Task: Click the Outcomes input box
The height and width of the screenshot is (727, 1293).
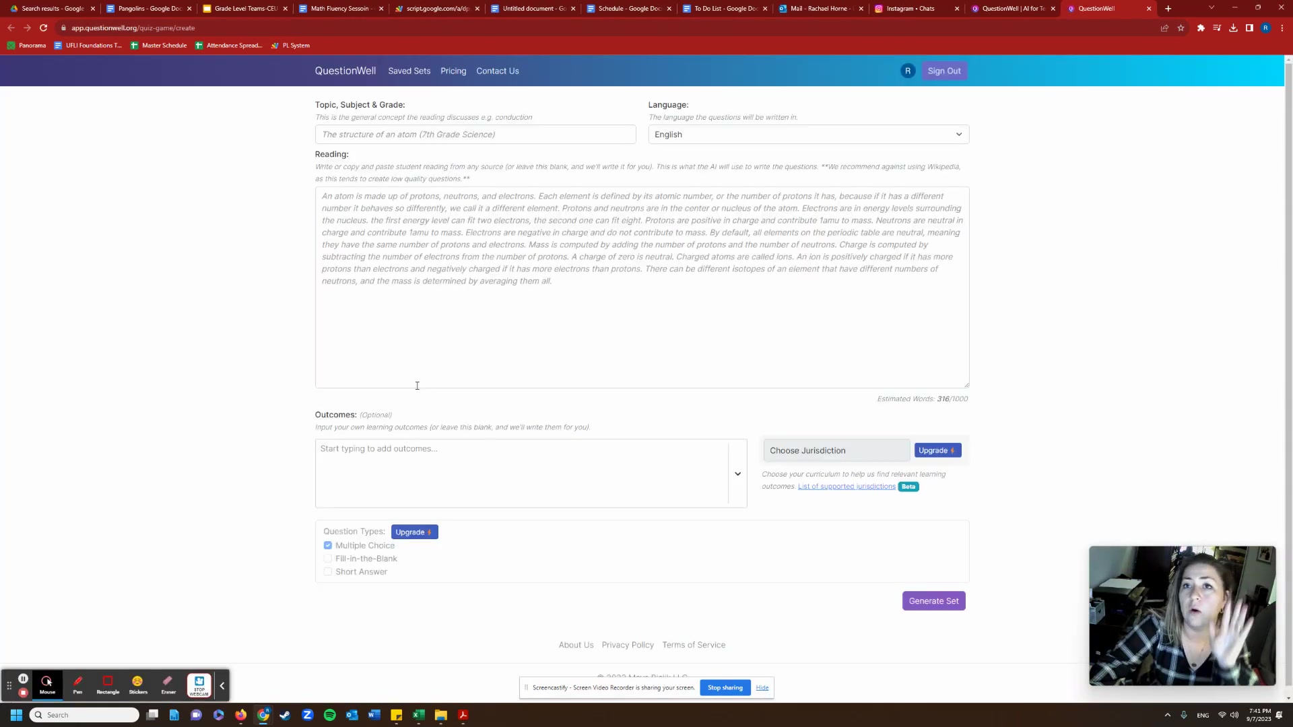Action: (521, 473)
